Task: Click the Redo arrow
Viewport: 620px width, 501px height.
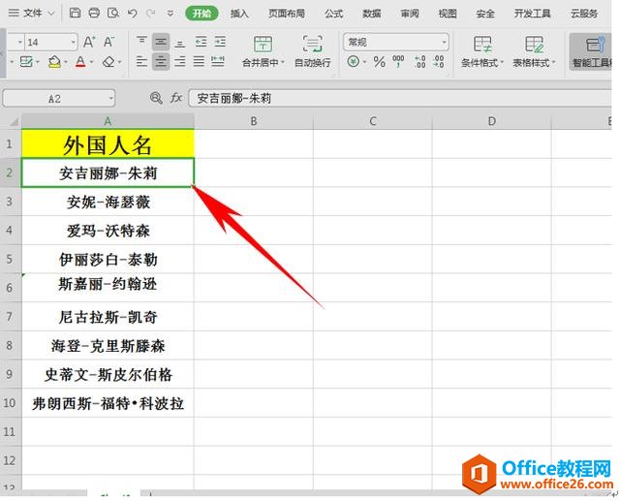Action: tap(151, 13)
